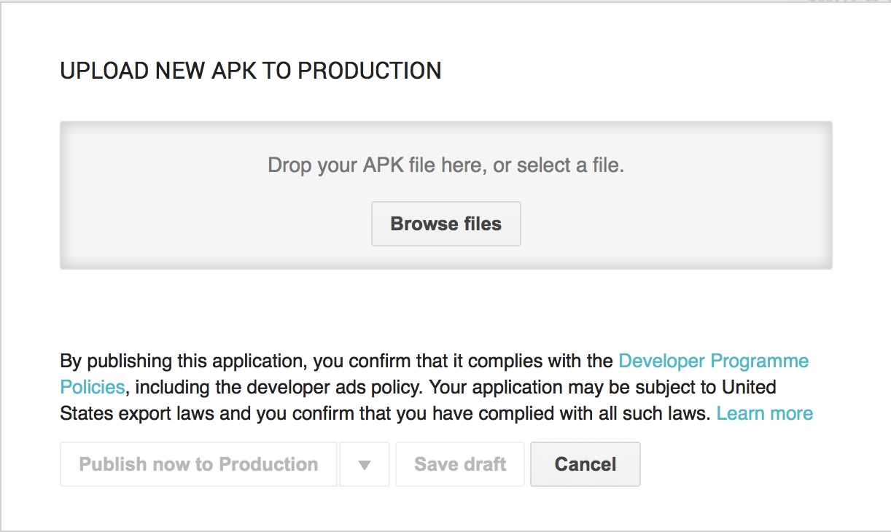Open the Developer Programme Policies link
The width and height of the screenshot is (891, 532).
(713, 361)
